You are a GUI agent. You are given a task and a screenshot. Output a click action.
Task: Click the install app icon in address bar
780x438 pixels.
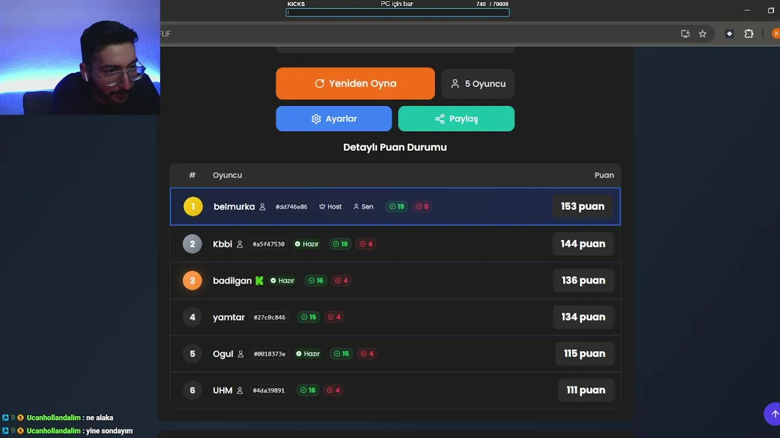686,34
